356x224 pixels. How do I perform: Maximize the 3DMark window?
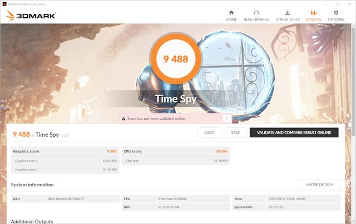pos(338,4)
